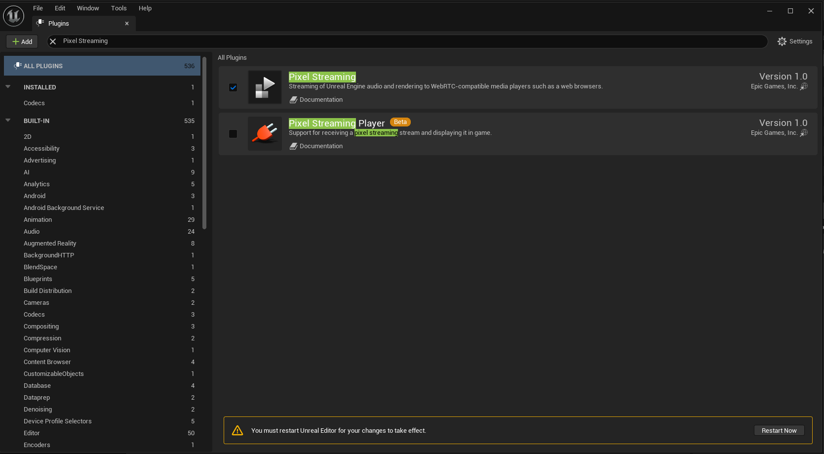Click the Epic Games globe icon for Pixel Streaming
Viewport: 824px width, 454px height.
click(804, 86)
